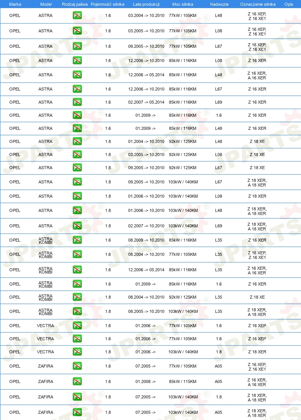The height and width of the screenshot is (420, 301).
Task: Click fuel icon in Astra Kombi 08.2005 row
Action: 77,311
